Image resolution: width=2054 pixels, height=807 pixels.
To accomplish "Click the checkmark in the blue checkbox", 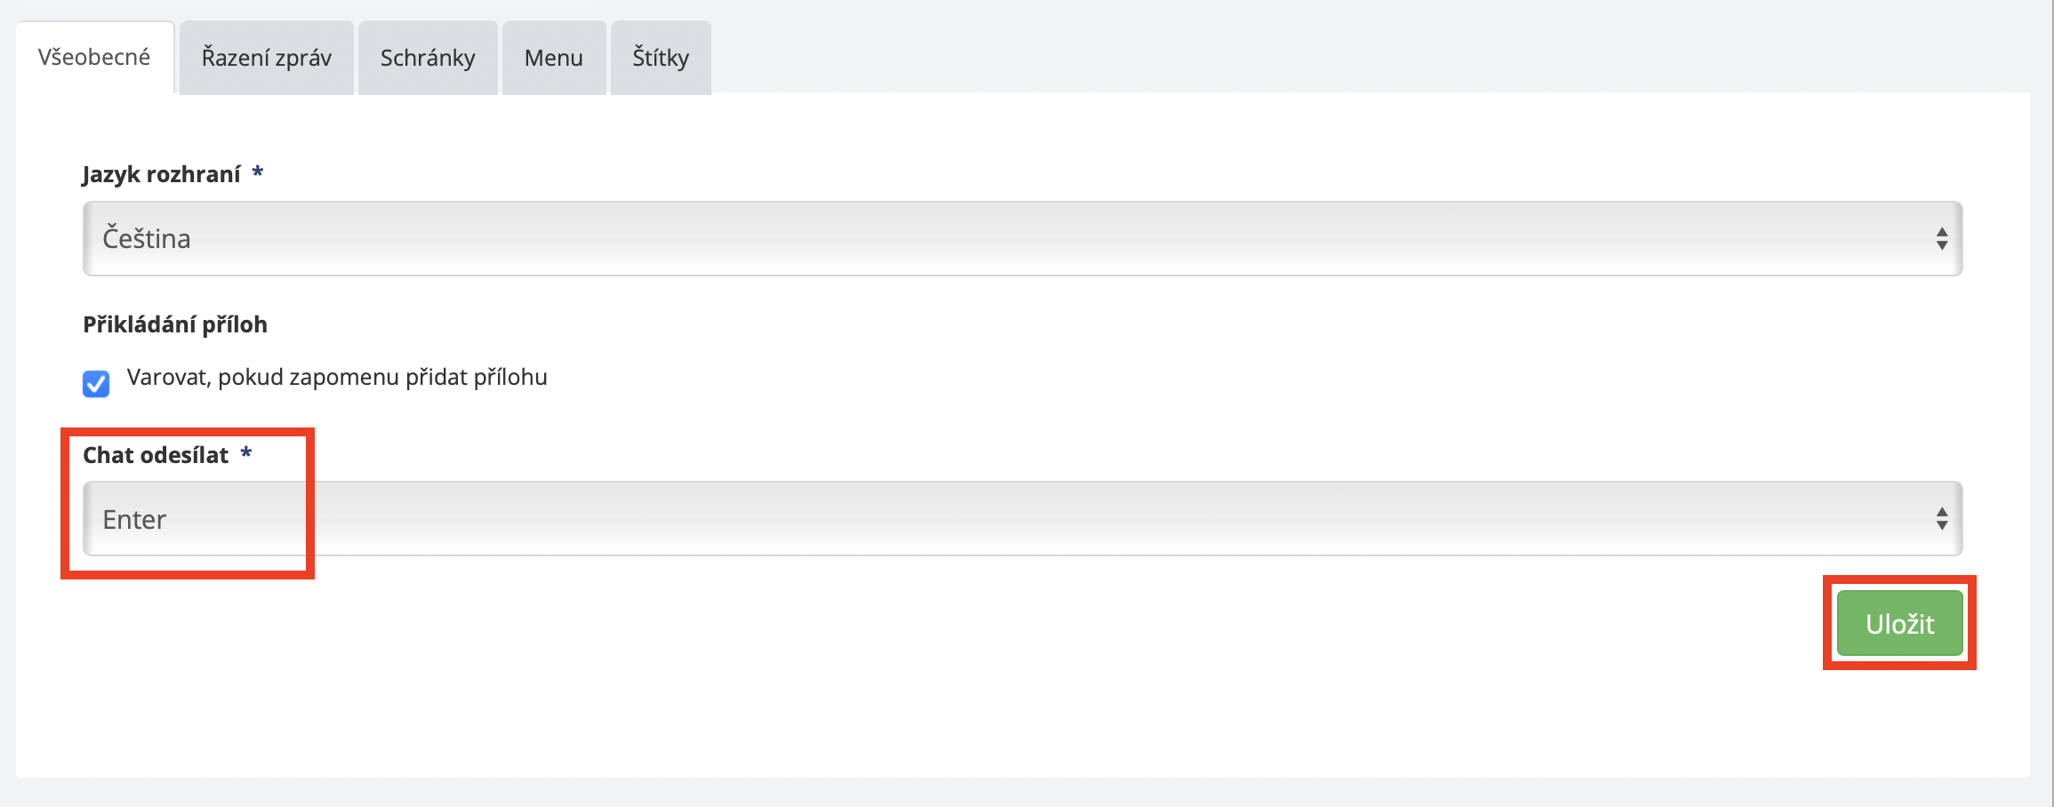I will pos(96,383).
